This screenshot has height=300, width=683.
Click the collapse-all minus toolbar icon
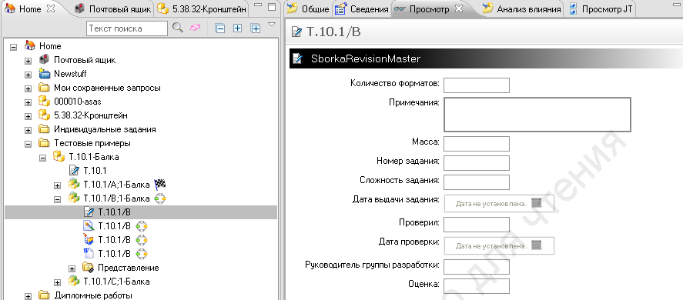click(220, 28)
